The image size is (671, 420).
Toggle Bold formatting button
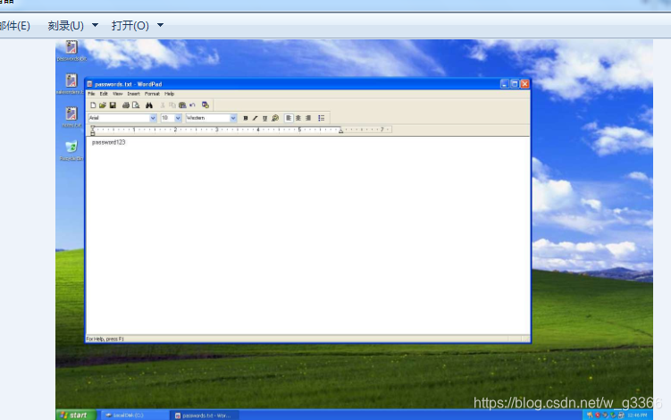click(245, 118)
